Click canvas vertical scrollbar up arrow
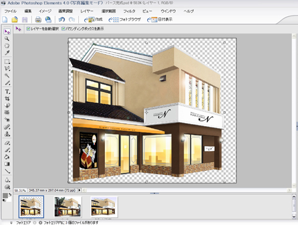 pos(294,36)
